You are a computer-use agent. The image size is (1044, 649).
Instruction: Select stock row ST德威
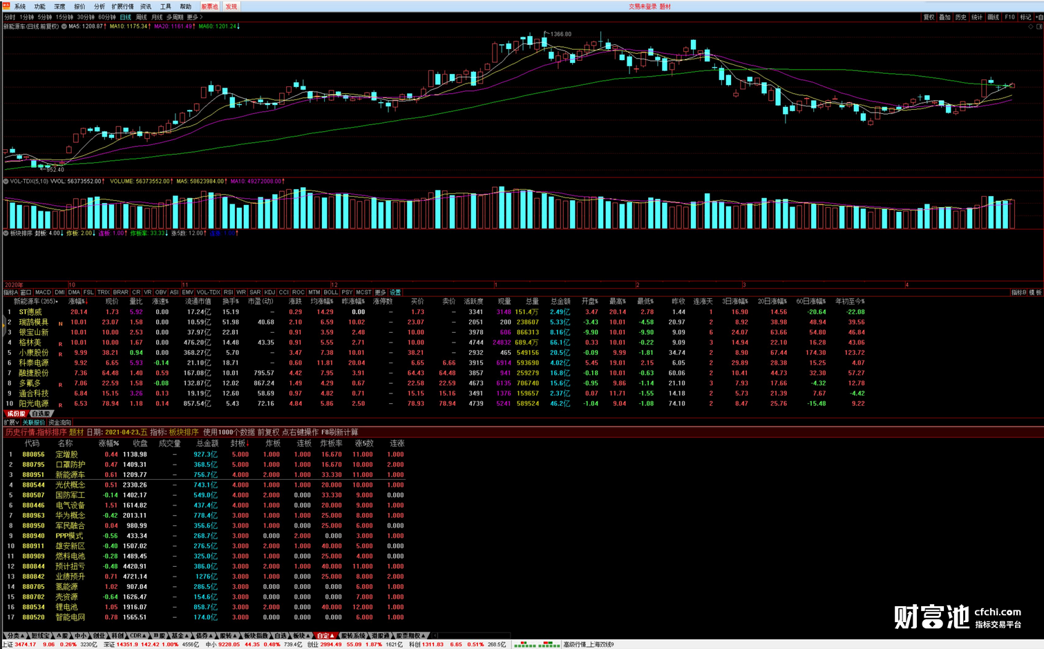435,312
